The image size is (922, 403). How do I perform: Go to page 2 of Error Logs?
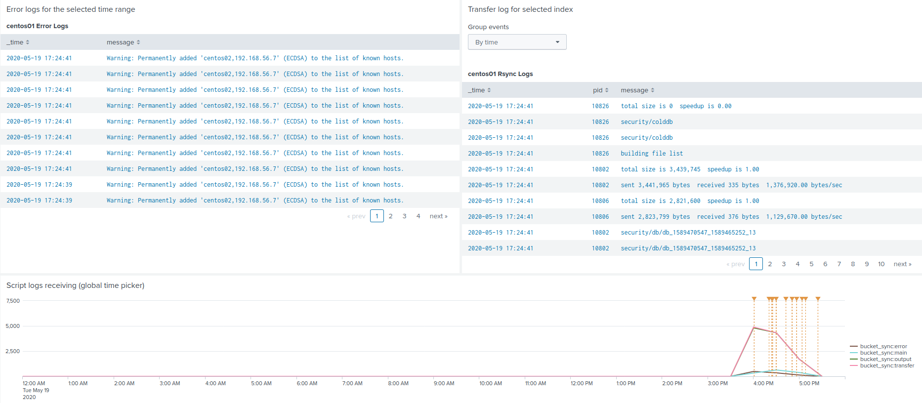point(391,216)
